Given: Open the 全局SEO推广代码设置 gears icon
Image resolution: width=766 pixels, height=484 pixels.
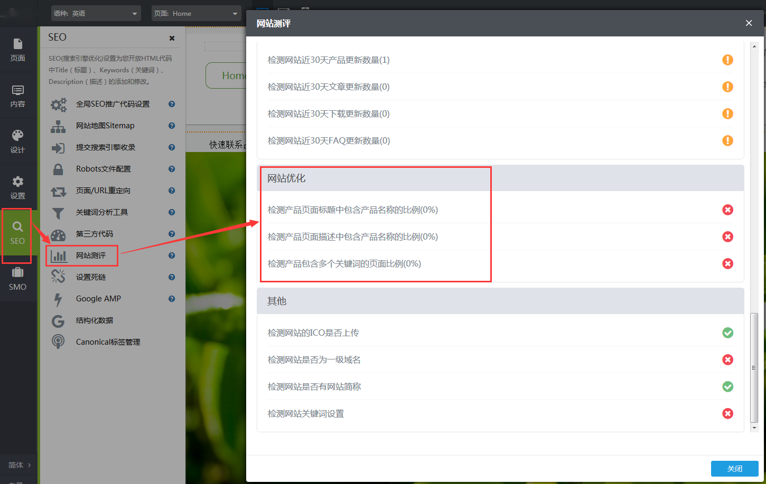Looking at the screenshot, I should click(59, 105).
